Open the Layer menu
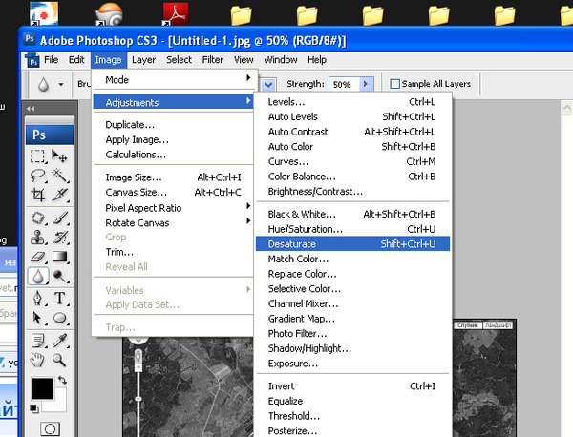The image size is (573, 437). pos(143,60)
